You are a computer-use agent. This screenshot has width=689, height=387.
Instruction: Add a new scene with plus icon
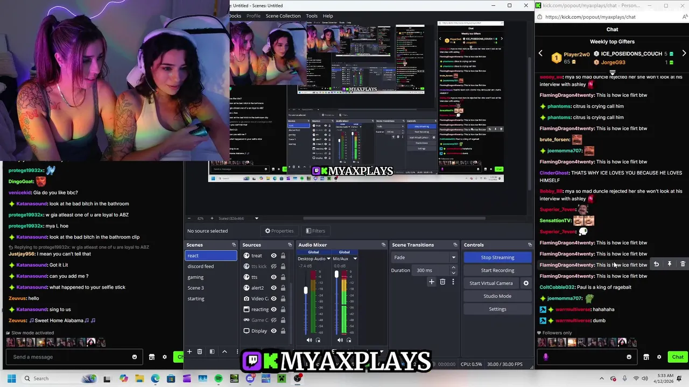(x=189, y=352)
